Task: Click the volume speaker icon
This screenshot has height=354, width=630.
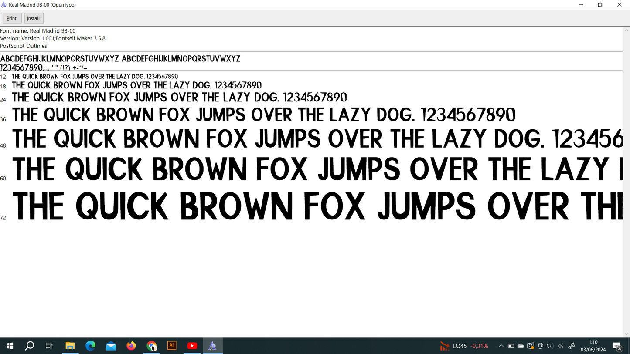Action: pyautogui.click(x=550, y=346)
